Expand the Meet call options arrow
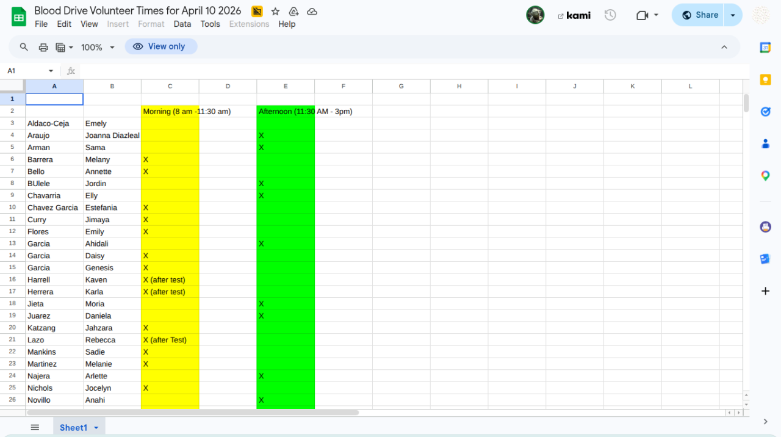This screenshot has height=437, width=781. 656,15
